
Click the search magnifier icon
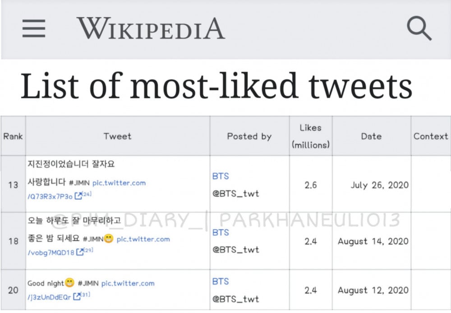coord(419,28)
